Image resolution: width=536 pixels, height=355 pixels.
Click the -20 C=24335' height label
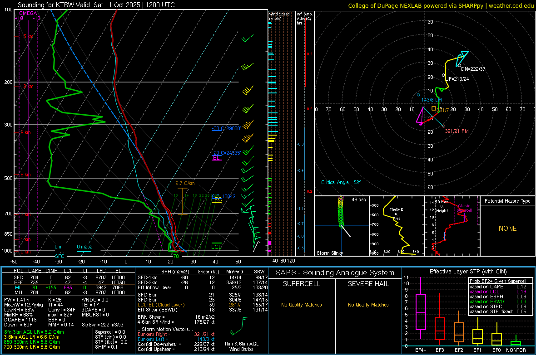point(226,153)
